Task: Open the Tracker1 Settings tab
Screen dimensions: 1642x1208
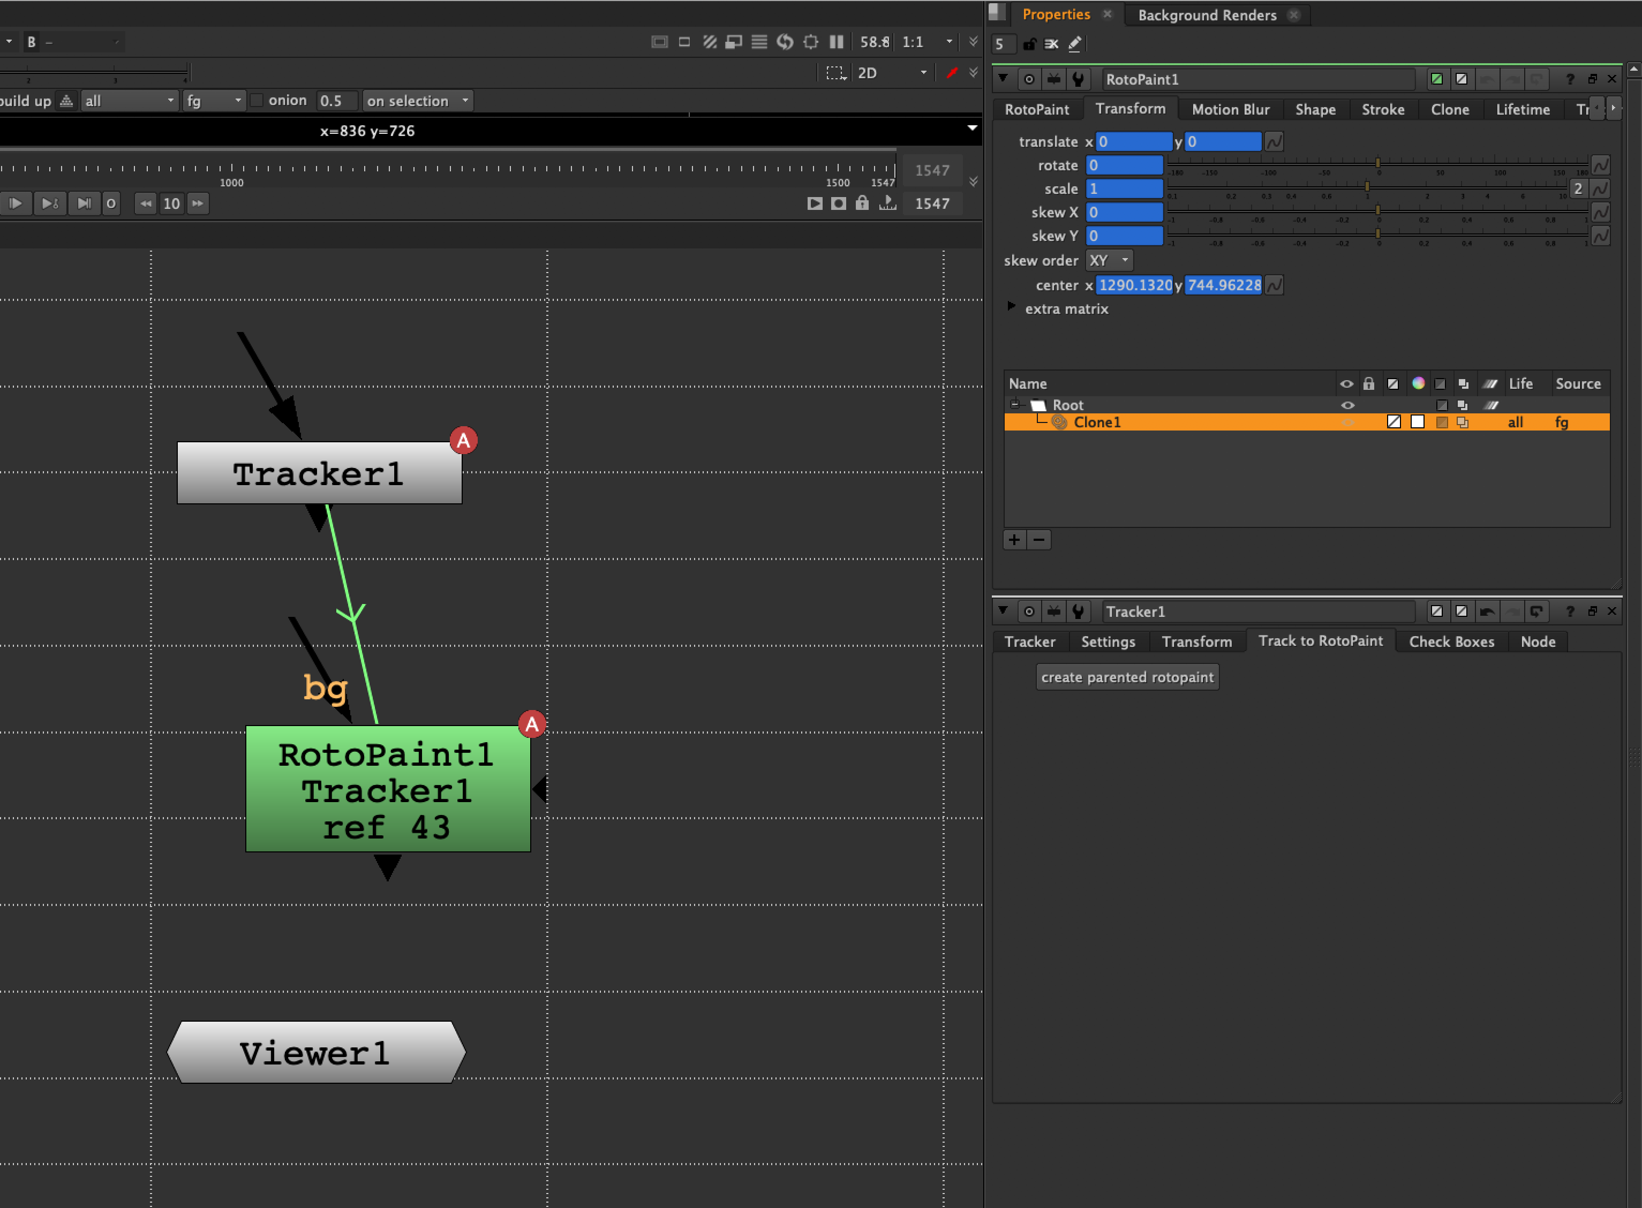Action: 1108,641
